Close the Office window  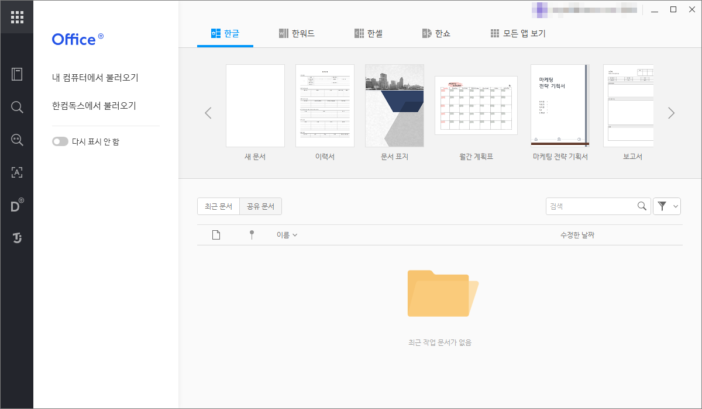click(x=691, y=9)
